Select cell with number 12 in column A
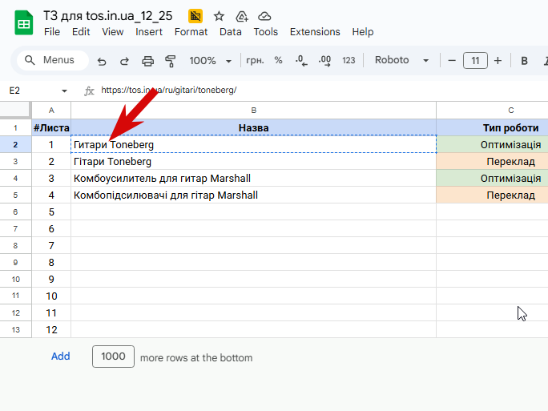 51,329
